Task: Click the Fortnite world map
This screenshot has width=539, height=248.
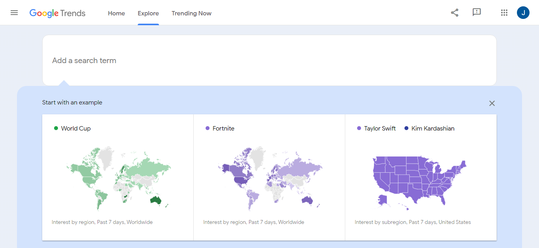Action: 270,178
